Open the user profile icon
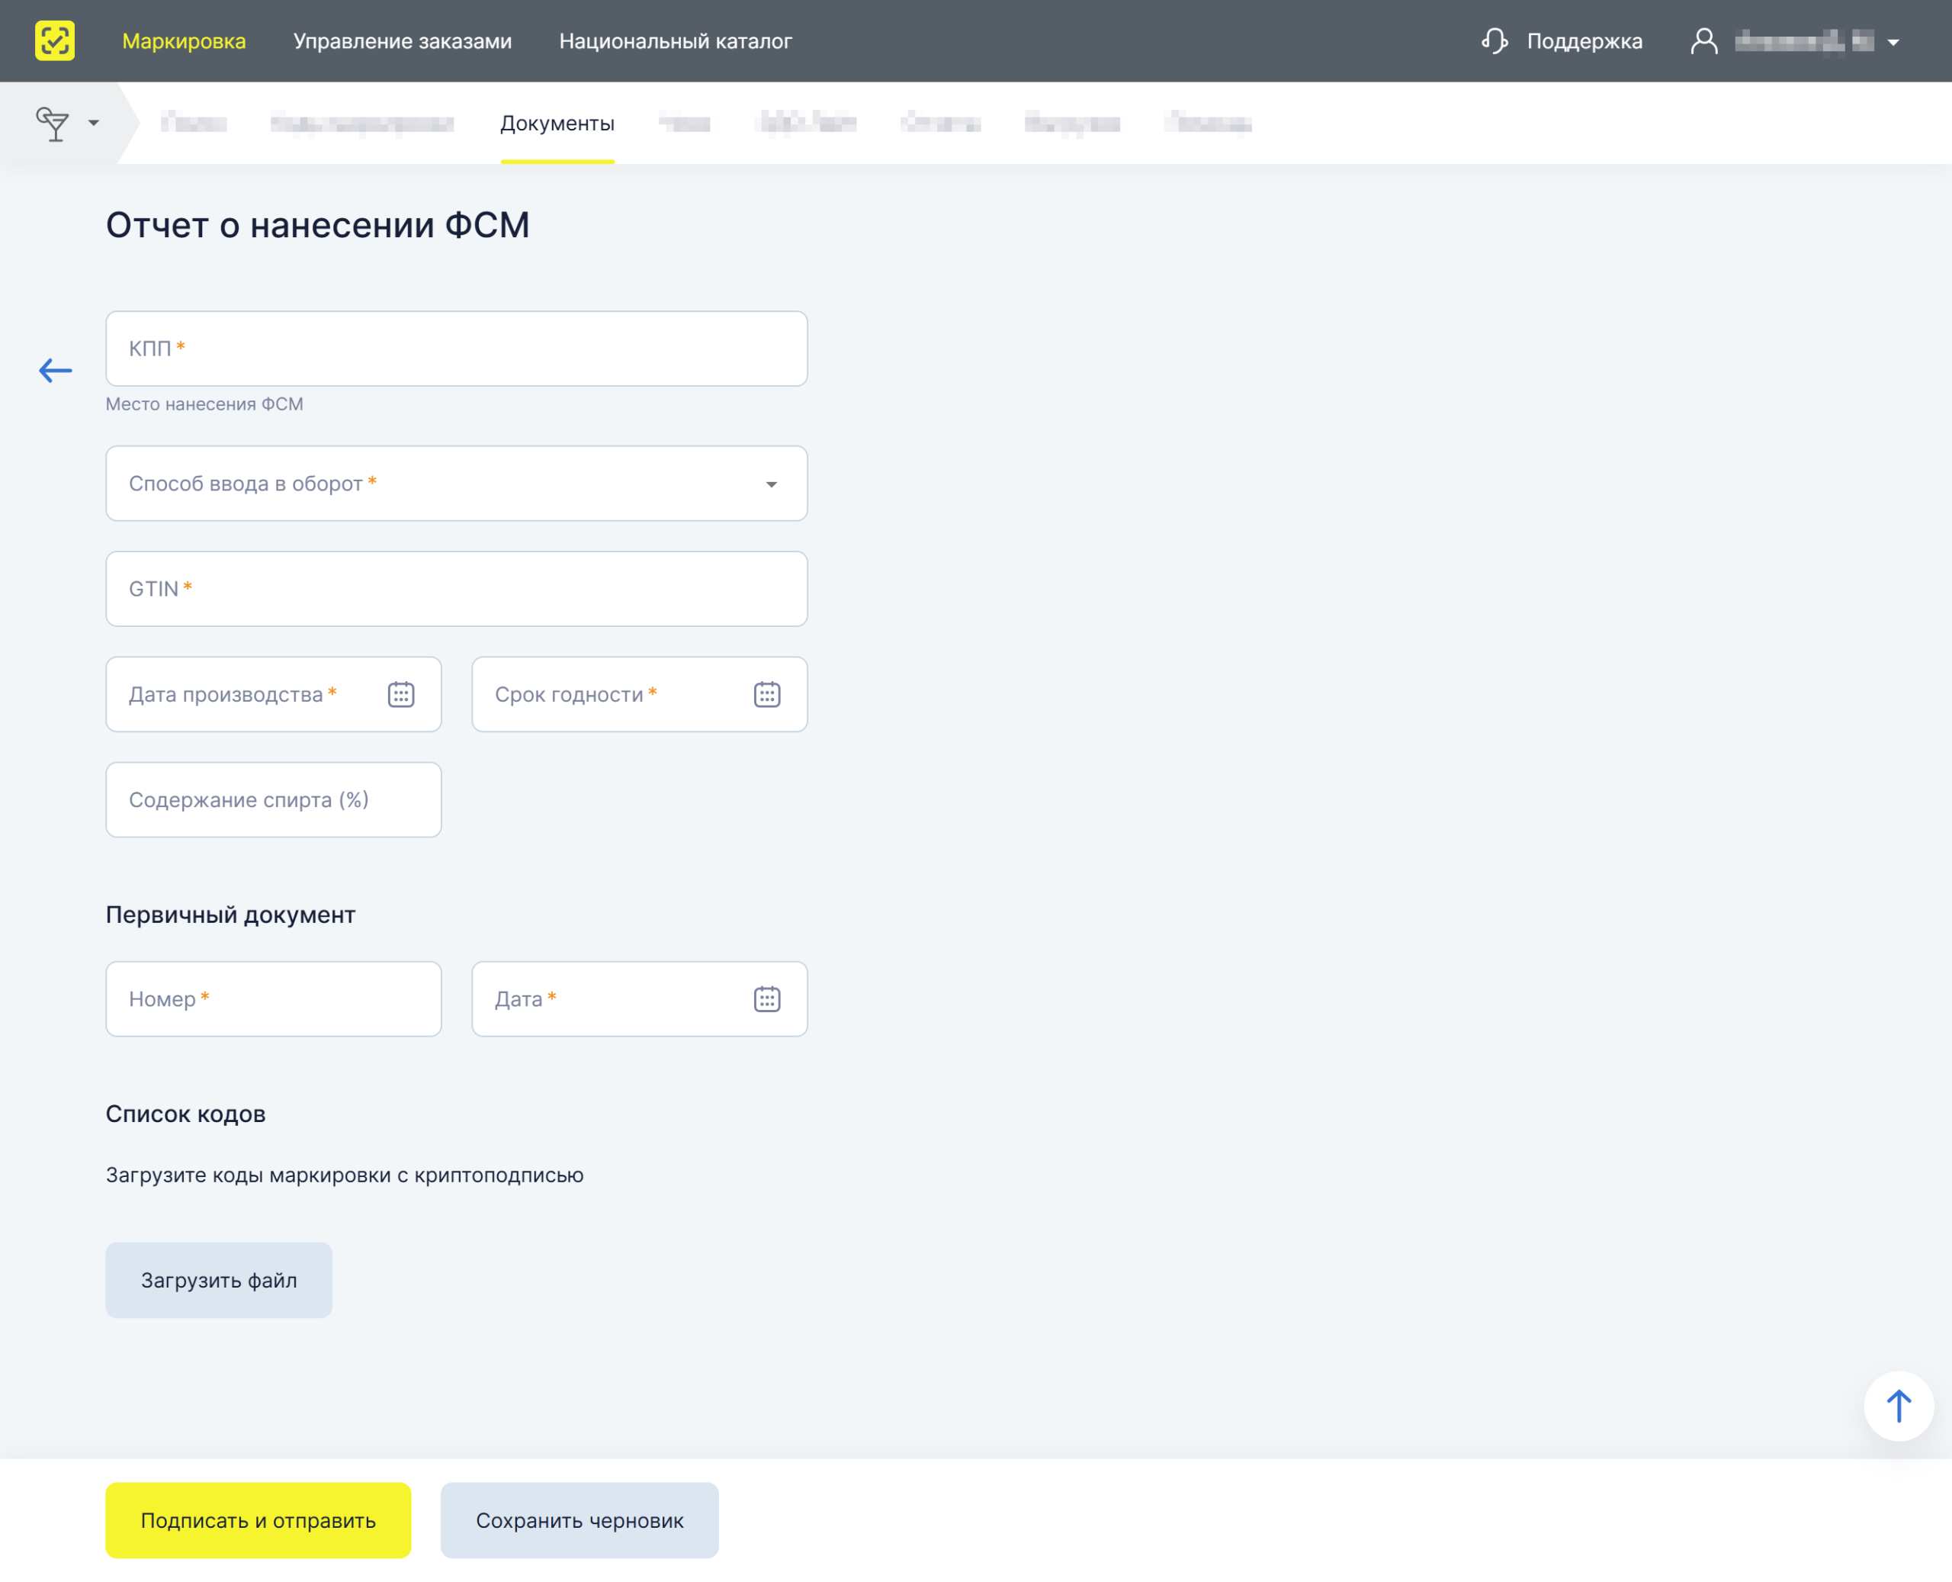 pos(1703,41)
